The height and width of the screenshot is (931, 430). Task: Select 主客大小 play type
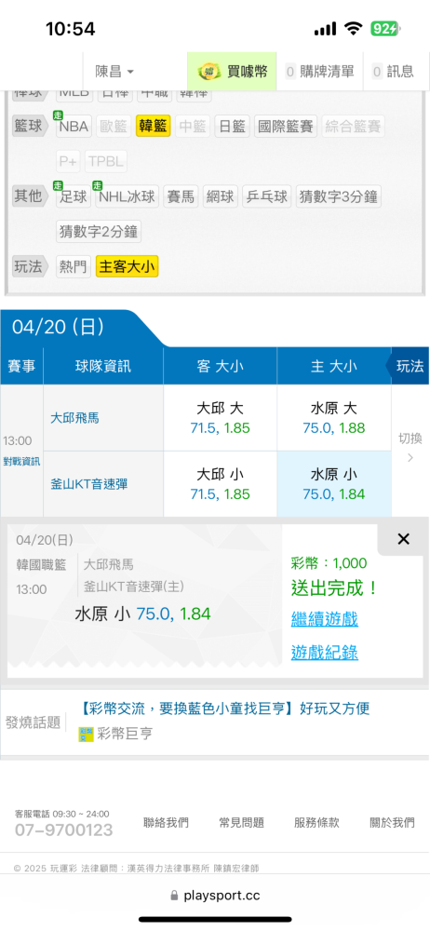(x=128, y=267)
